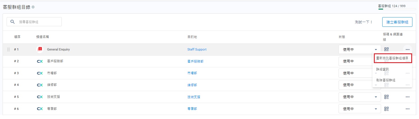The image size is (419, 119).
Task: Open Staff Support destination link
Action: coord(197,49)
